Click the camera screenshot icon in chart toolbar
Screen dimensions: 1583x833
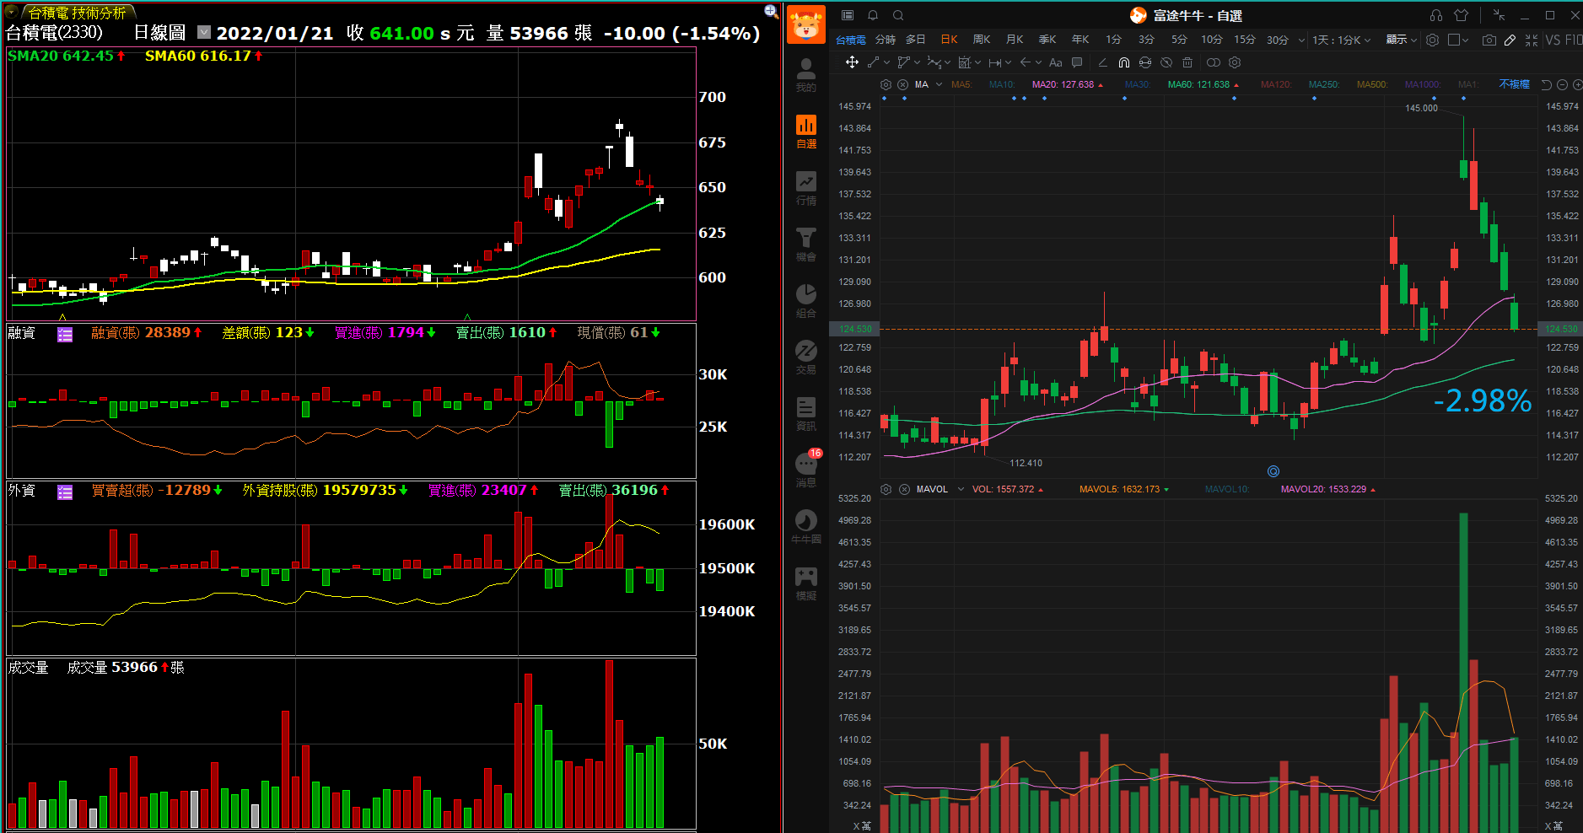(1489, 40)
